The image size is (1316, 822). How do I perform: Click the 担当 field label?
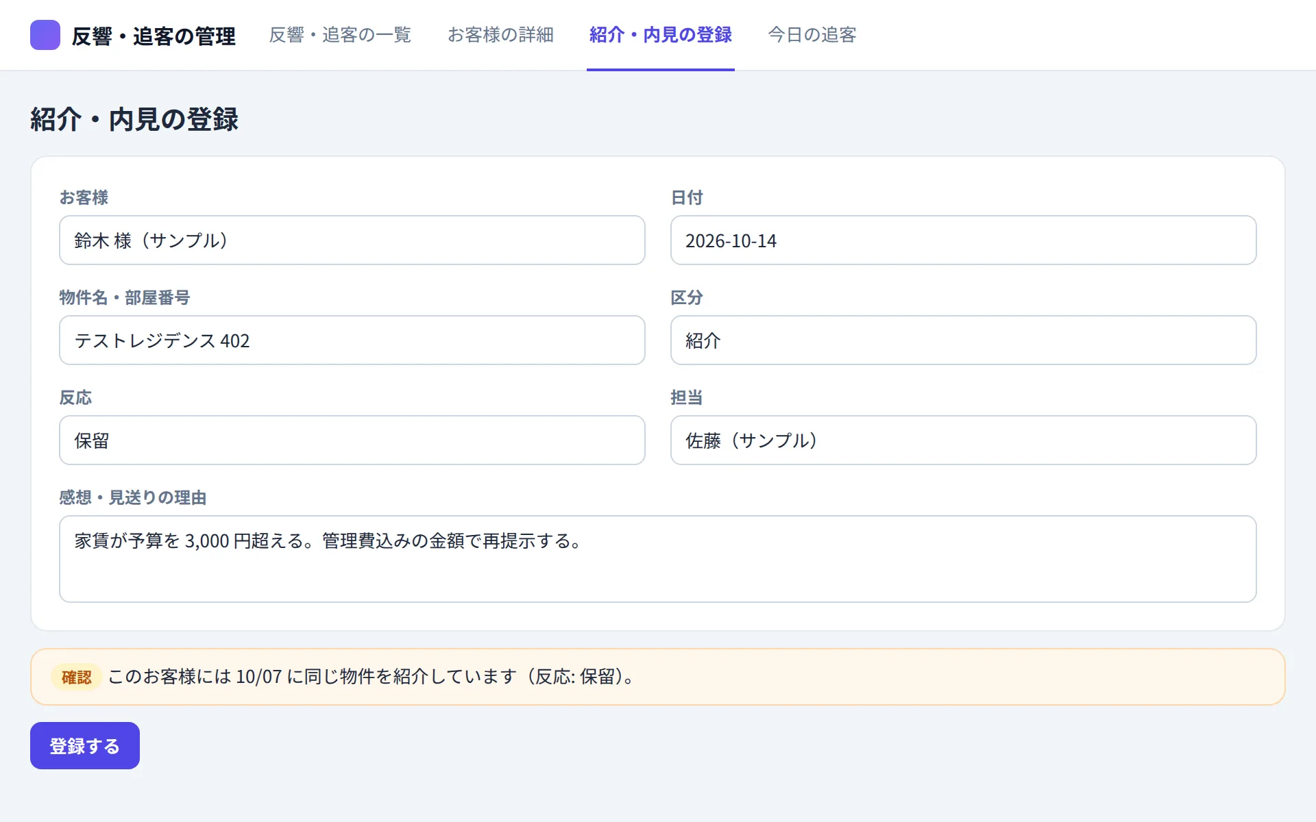tap(687, 397)
